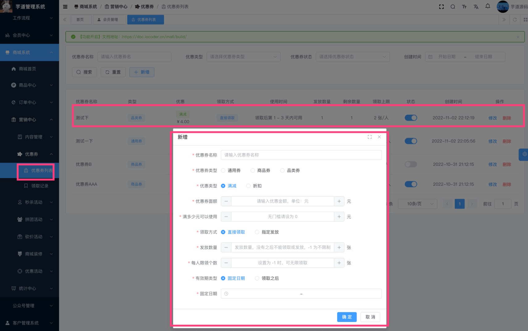This screenshot has width=528, height=331.
Task: Click the 优惠券名称 input in dialog
Action: 301,155
